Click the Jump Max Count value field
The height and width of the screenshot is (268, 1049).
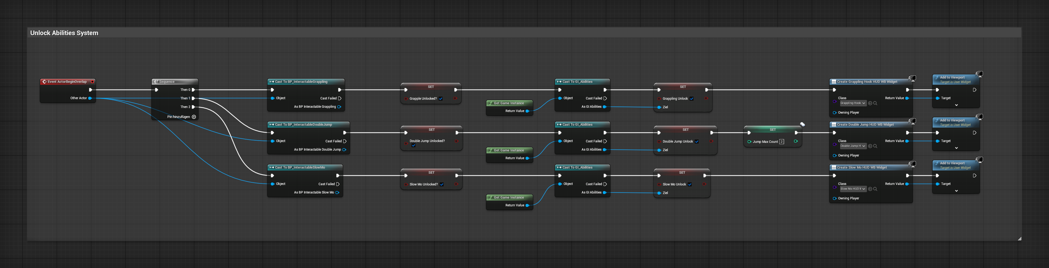click(781, 142)
